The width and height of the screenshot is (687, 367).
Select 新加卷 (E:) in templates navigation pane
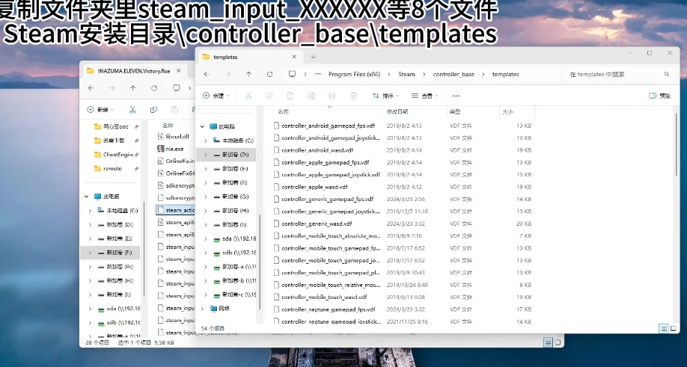pos(233,168)
